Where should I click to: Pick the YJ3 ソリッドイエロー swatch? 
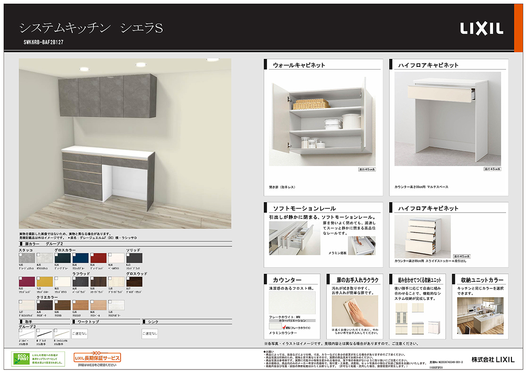coord(45,281)
